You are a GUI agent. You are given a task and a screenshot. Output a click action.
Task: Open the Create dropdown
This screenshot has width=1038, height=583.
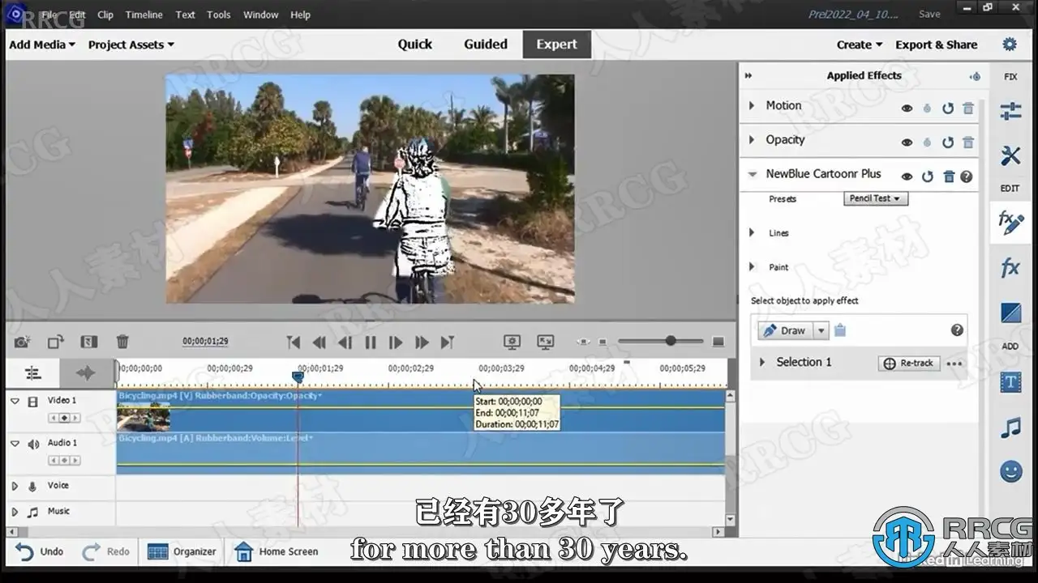pyautogui.click(x=860, y=45)
